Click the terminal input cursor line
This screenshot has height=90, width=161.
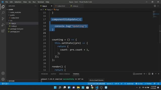pyautogui.click(x=41, y=81)
